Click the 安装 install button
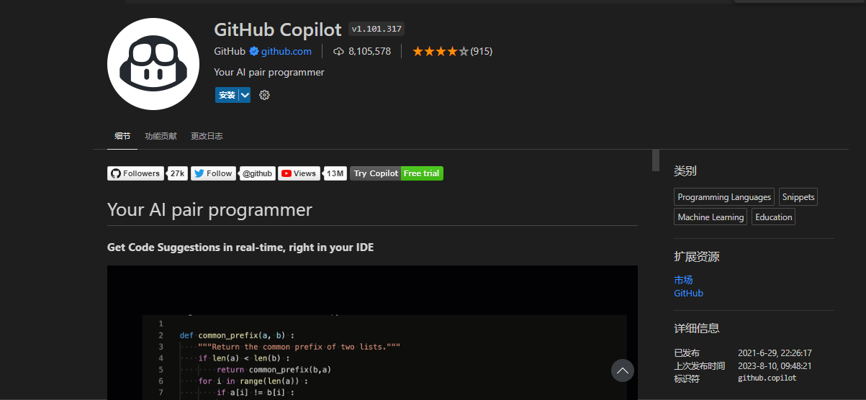Viewport: 866px width, 400px height. tap(227, 95)
